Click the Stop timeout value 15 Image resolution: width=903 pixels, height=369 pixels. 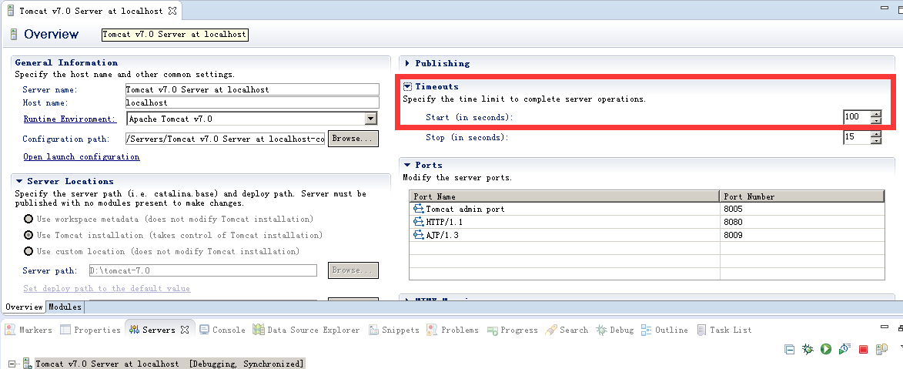[x=858, y=138]
